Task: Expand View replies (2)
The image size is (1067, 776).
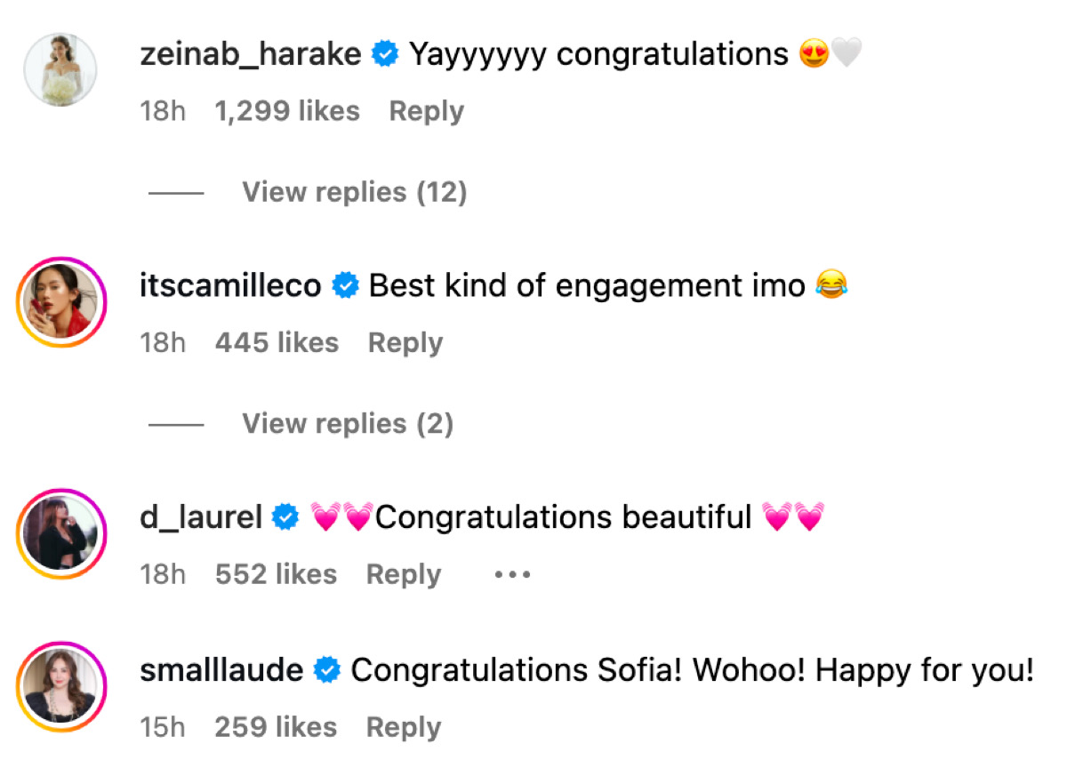Action: (x=347, y=424)
